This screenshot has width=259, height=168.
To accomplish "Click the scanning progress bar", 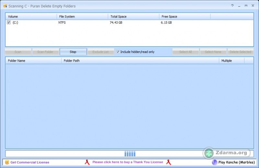I will (129, 154).
